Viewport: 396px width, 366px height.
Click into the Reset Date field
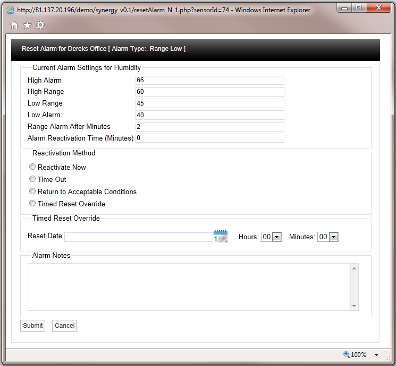point(138,237)
